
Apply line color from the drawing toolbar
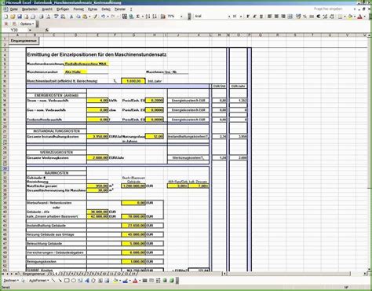pyautogui.click(x=126, y=281)
